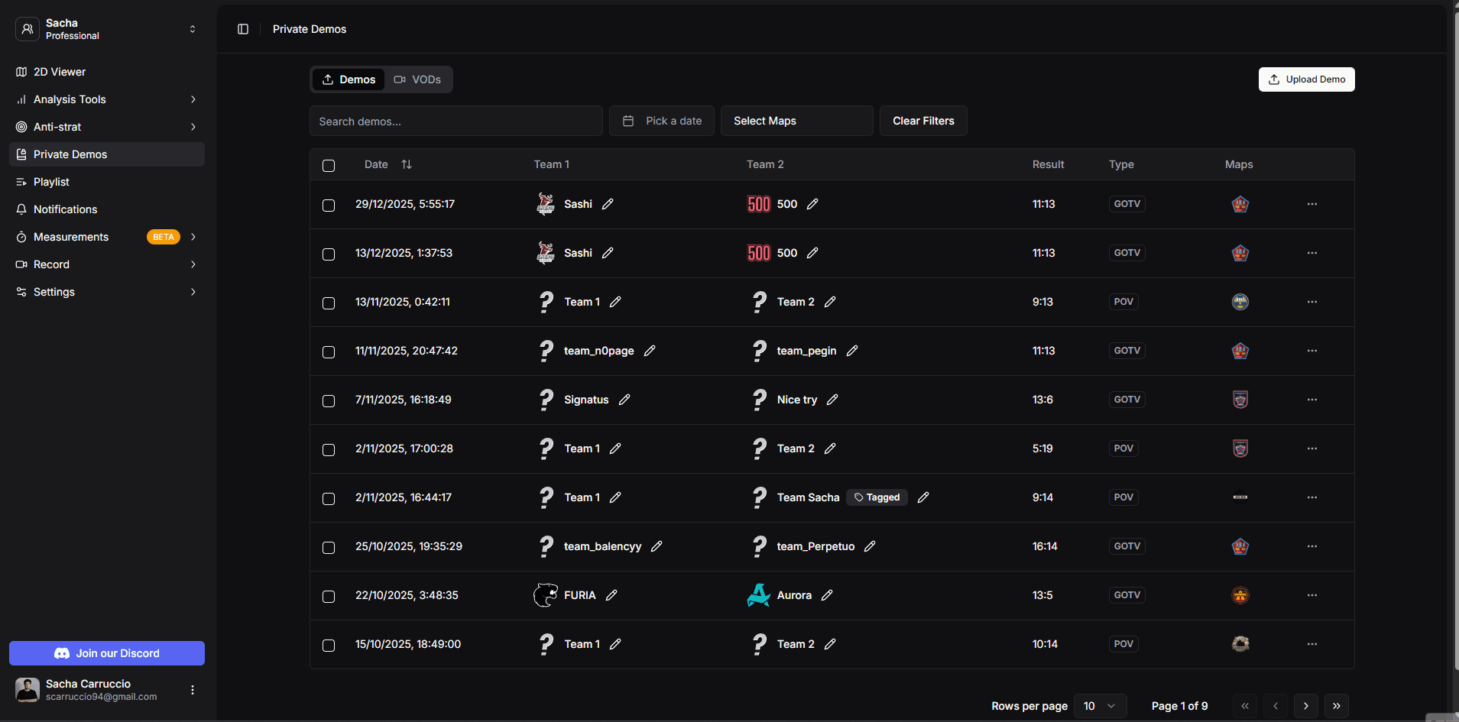Sort the table by Date column arrows
Screen dimensions: 1459x722
pyautogui.click(x=407, y=164)
